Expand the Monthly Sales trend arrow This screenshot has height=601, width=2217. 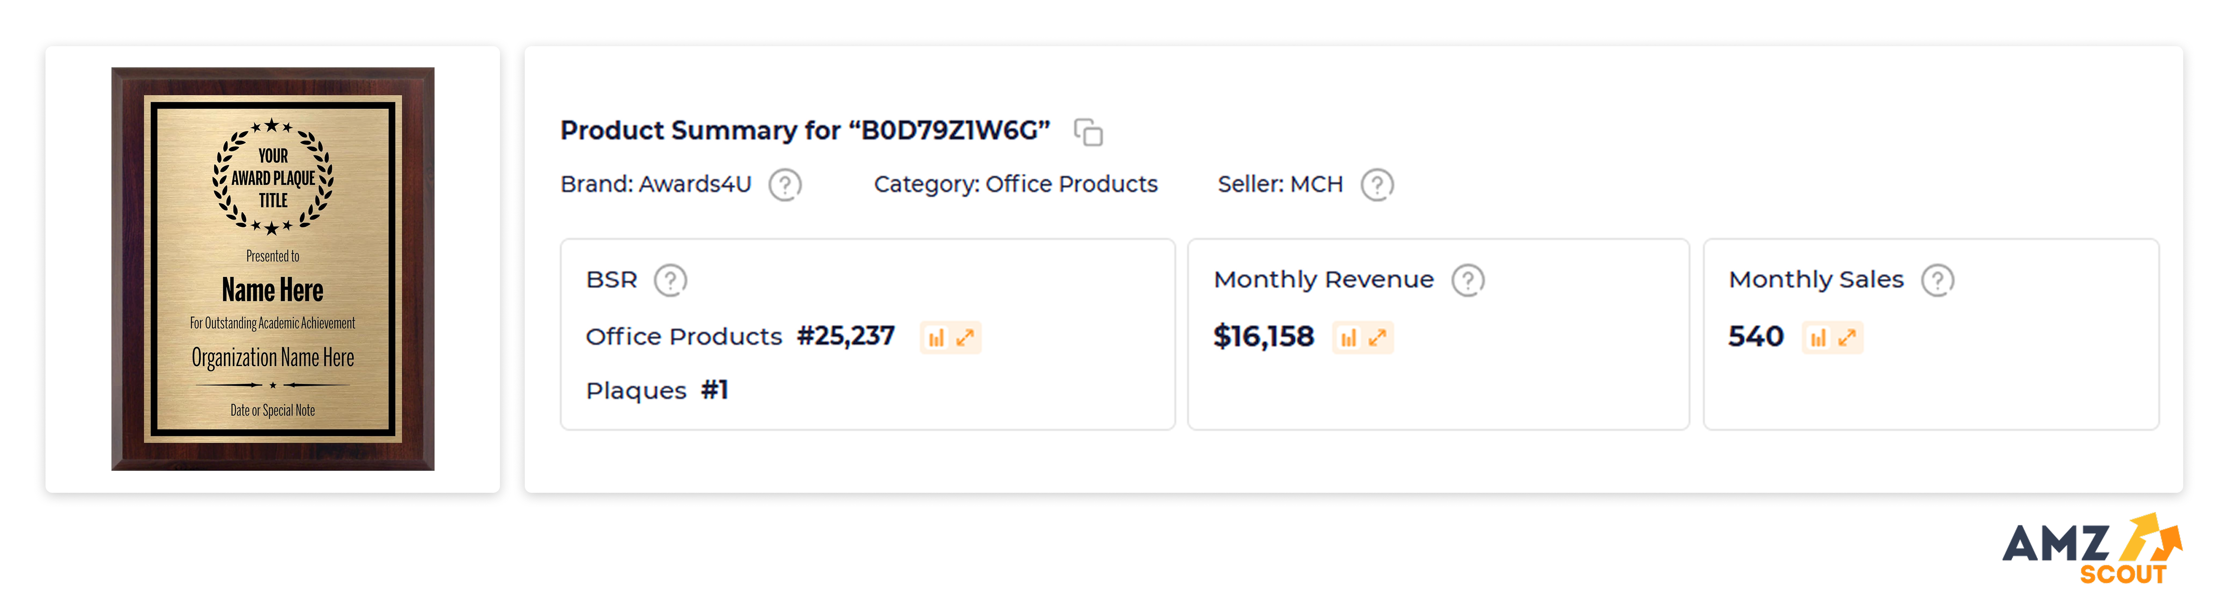point(1847,338)
